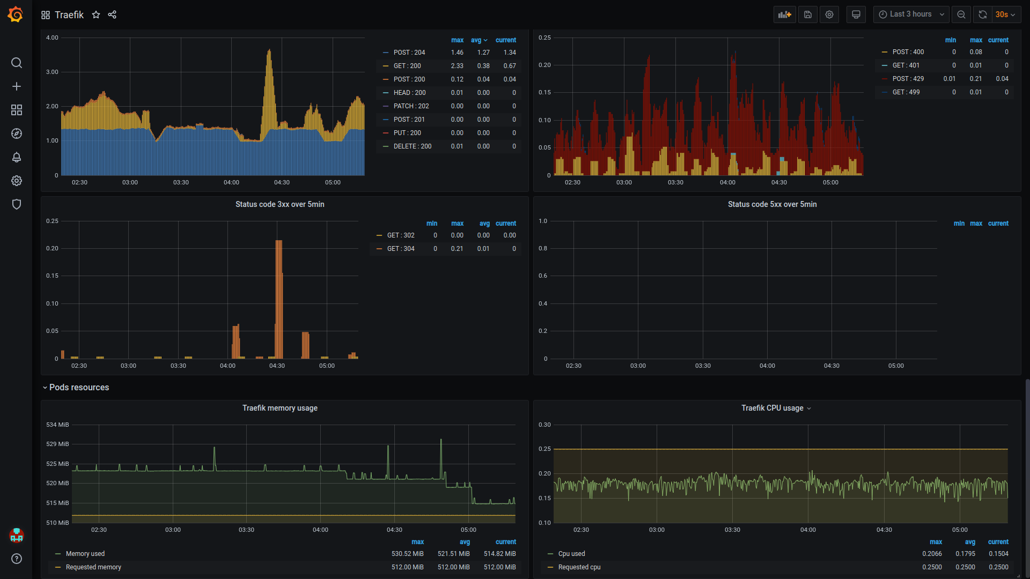
Task: Toggle Requested memory series in legend
Action: [x=93, y=567]
